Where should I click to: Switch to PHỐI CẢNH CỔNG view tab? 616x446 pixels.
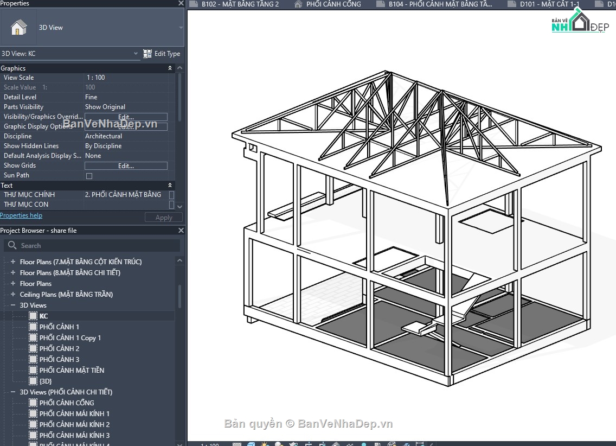click(x=328, y=4)
